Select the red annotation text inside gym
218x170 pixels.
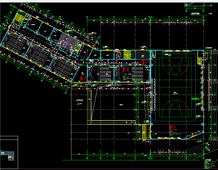173,128
